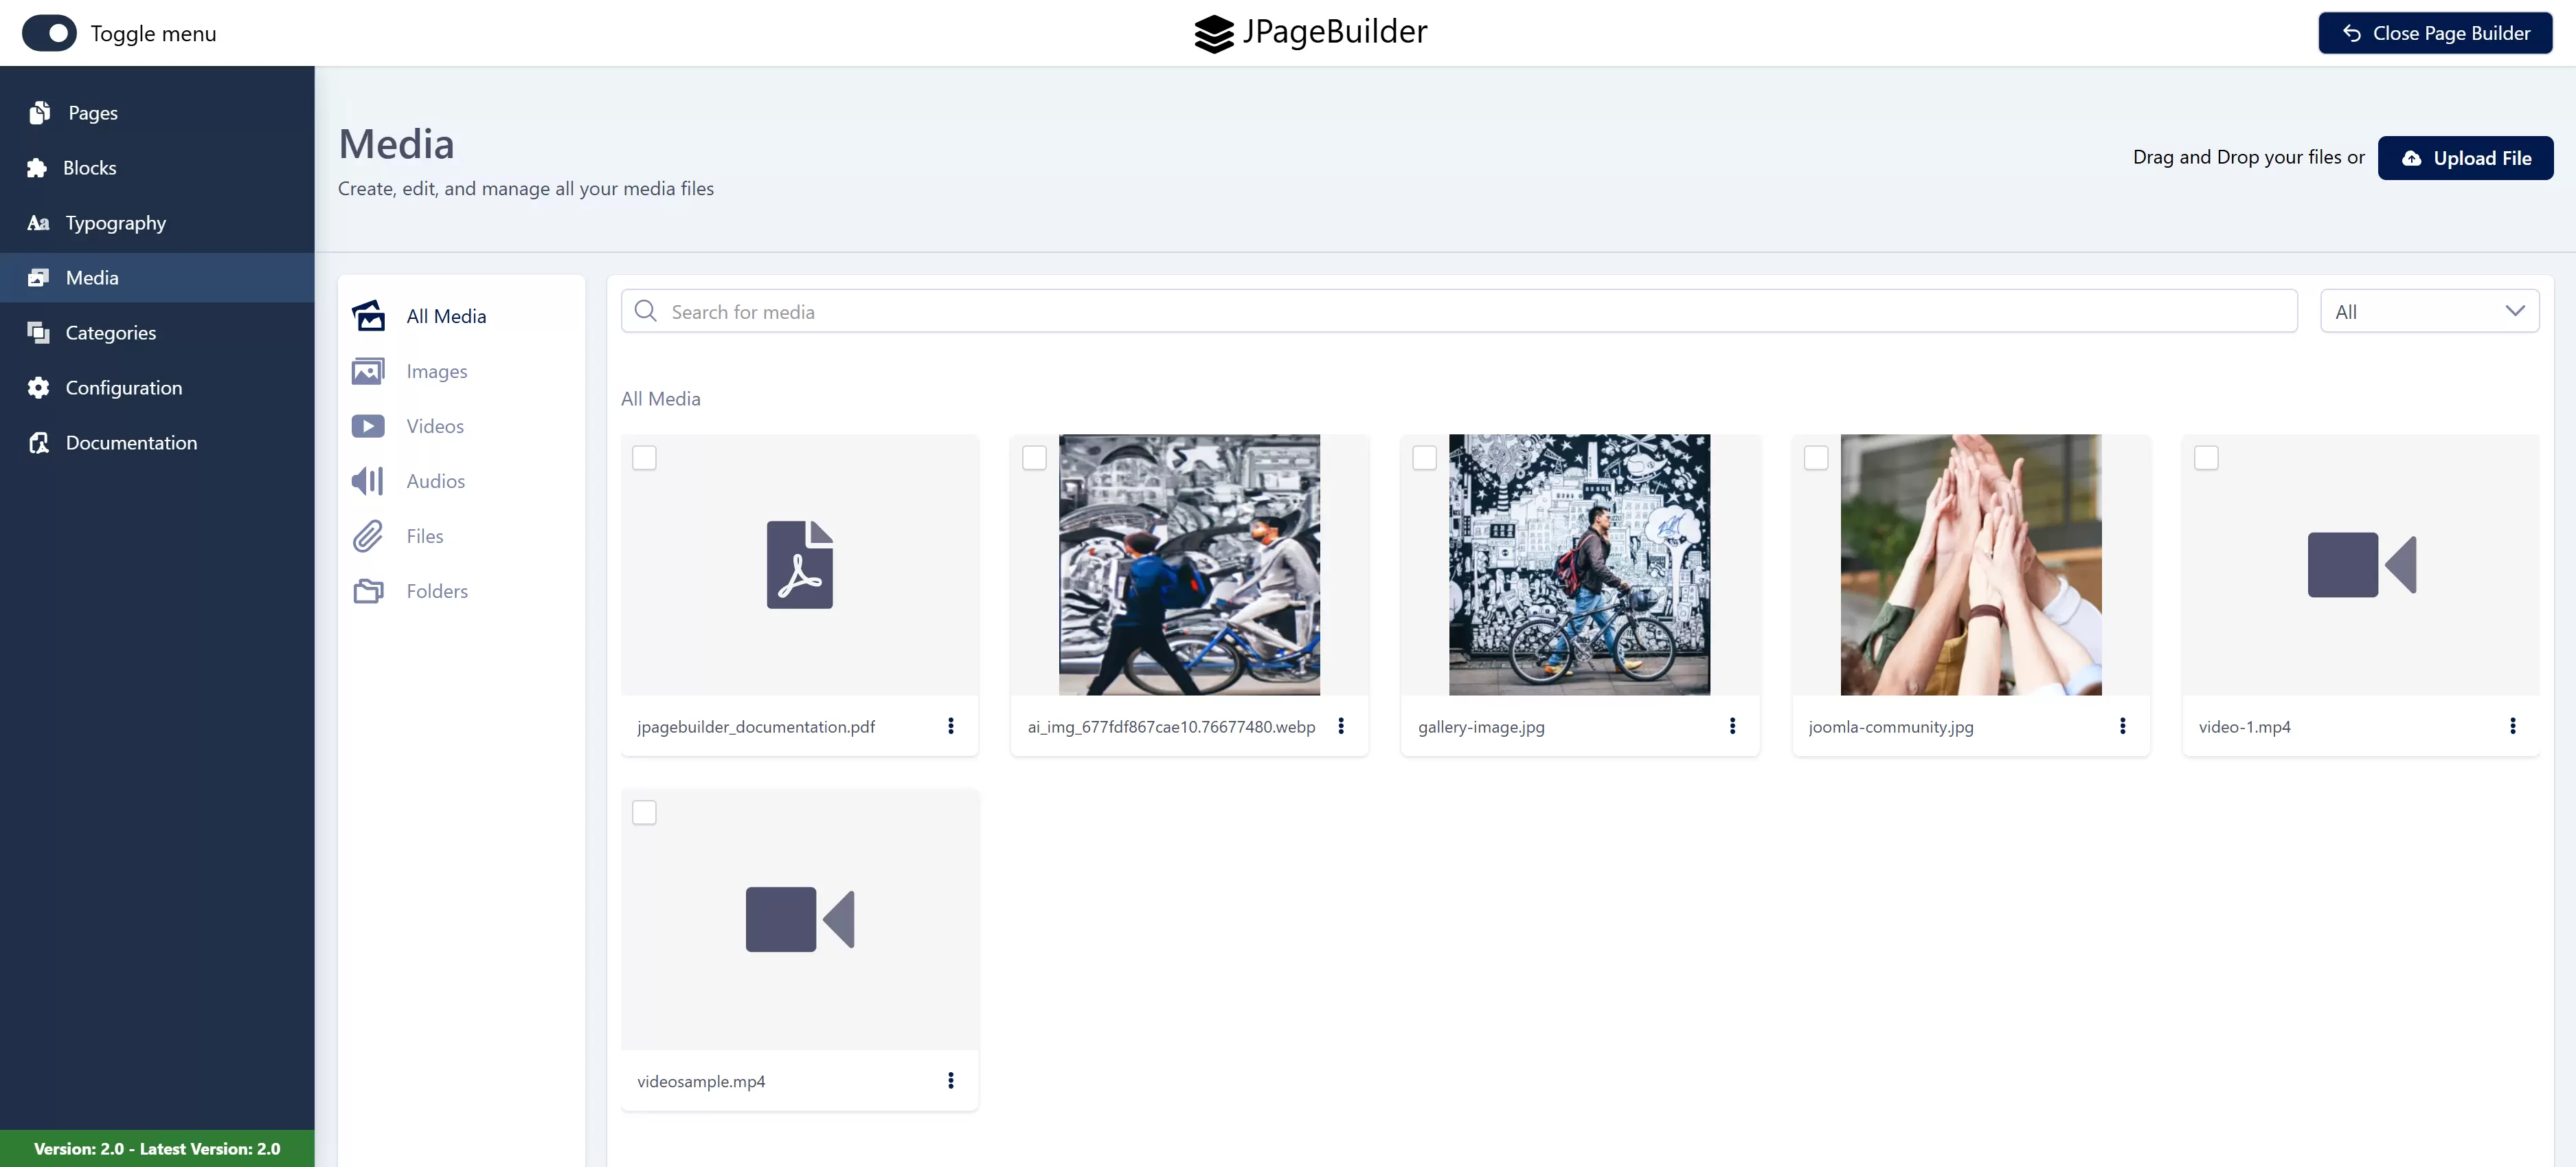2576x1167 pixels.
Task: Open Typography menu item
Action: click(x=157, y=222)
